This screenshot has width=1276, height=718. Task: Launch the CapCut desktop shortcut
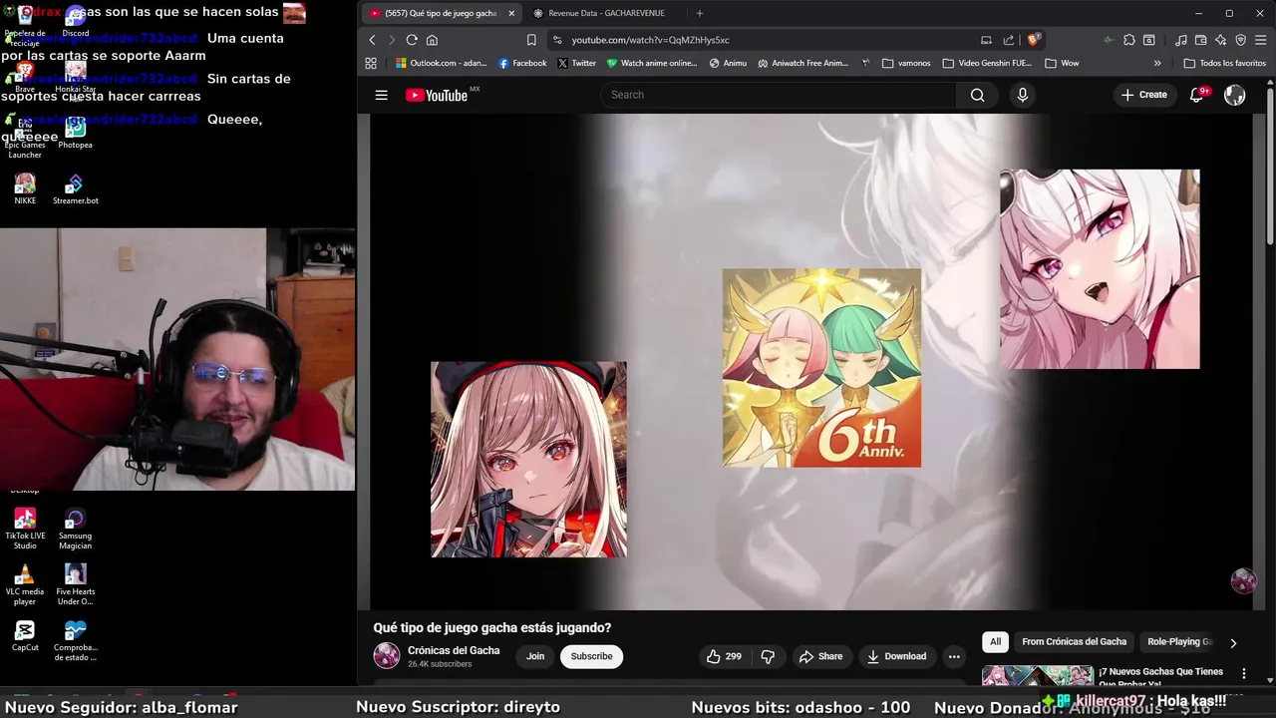point(25,635)
